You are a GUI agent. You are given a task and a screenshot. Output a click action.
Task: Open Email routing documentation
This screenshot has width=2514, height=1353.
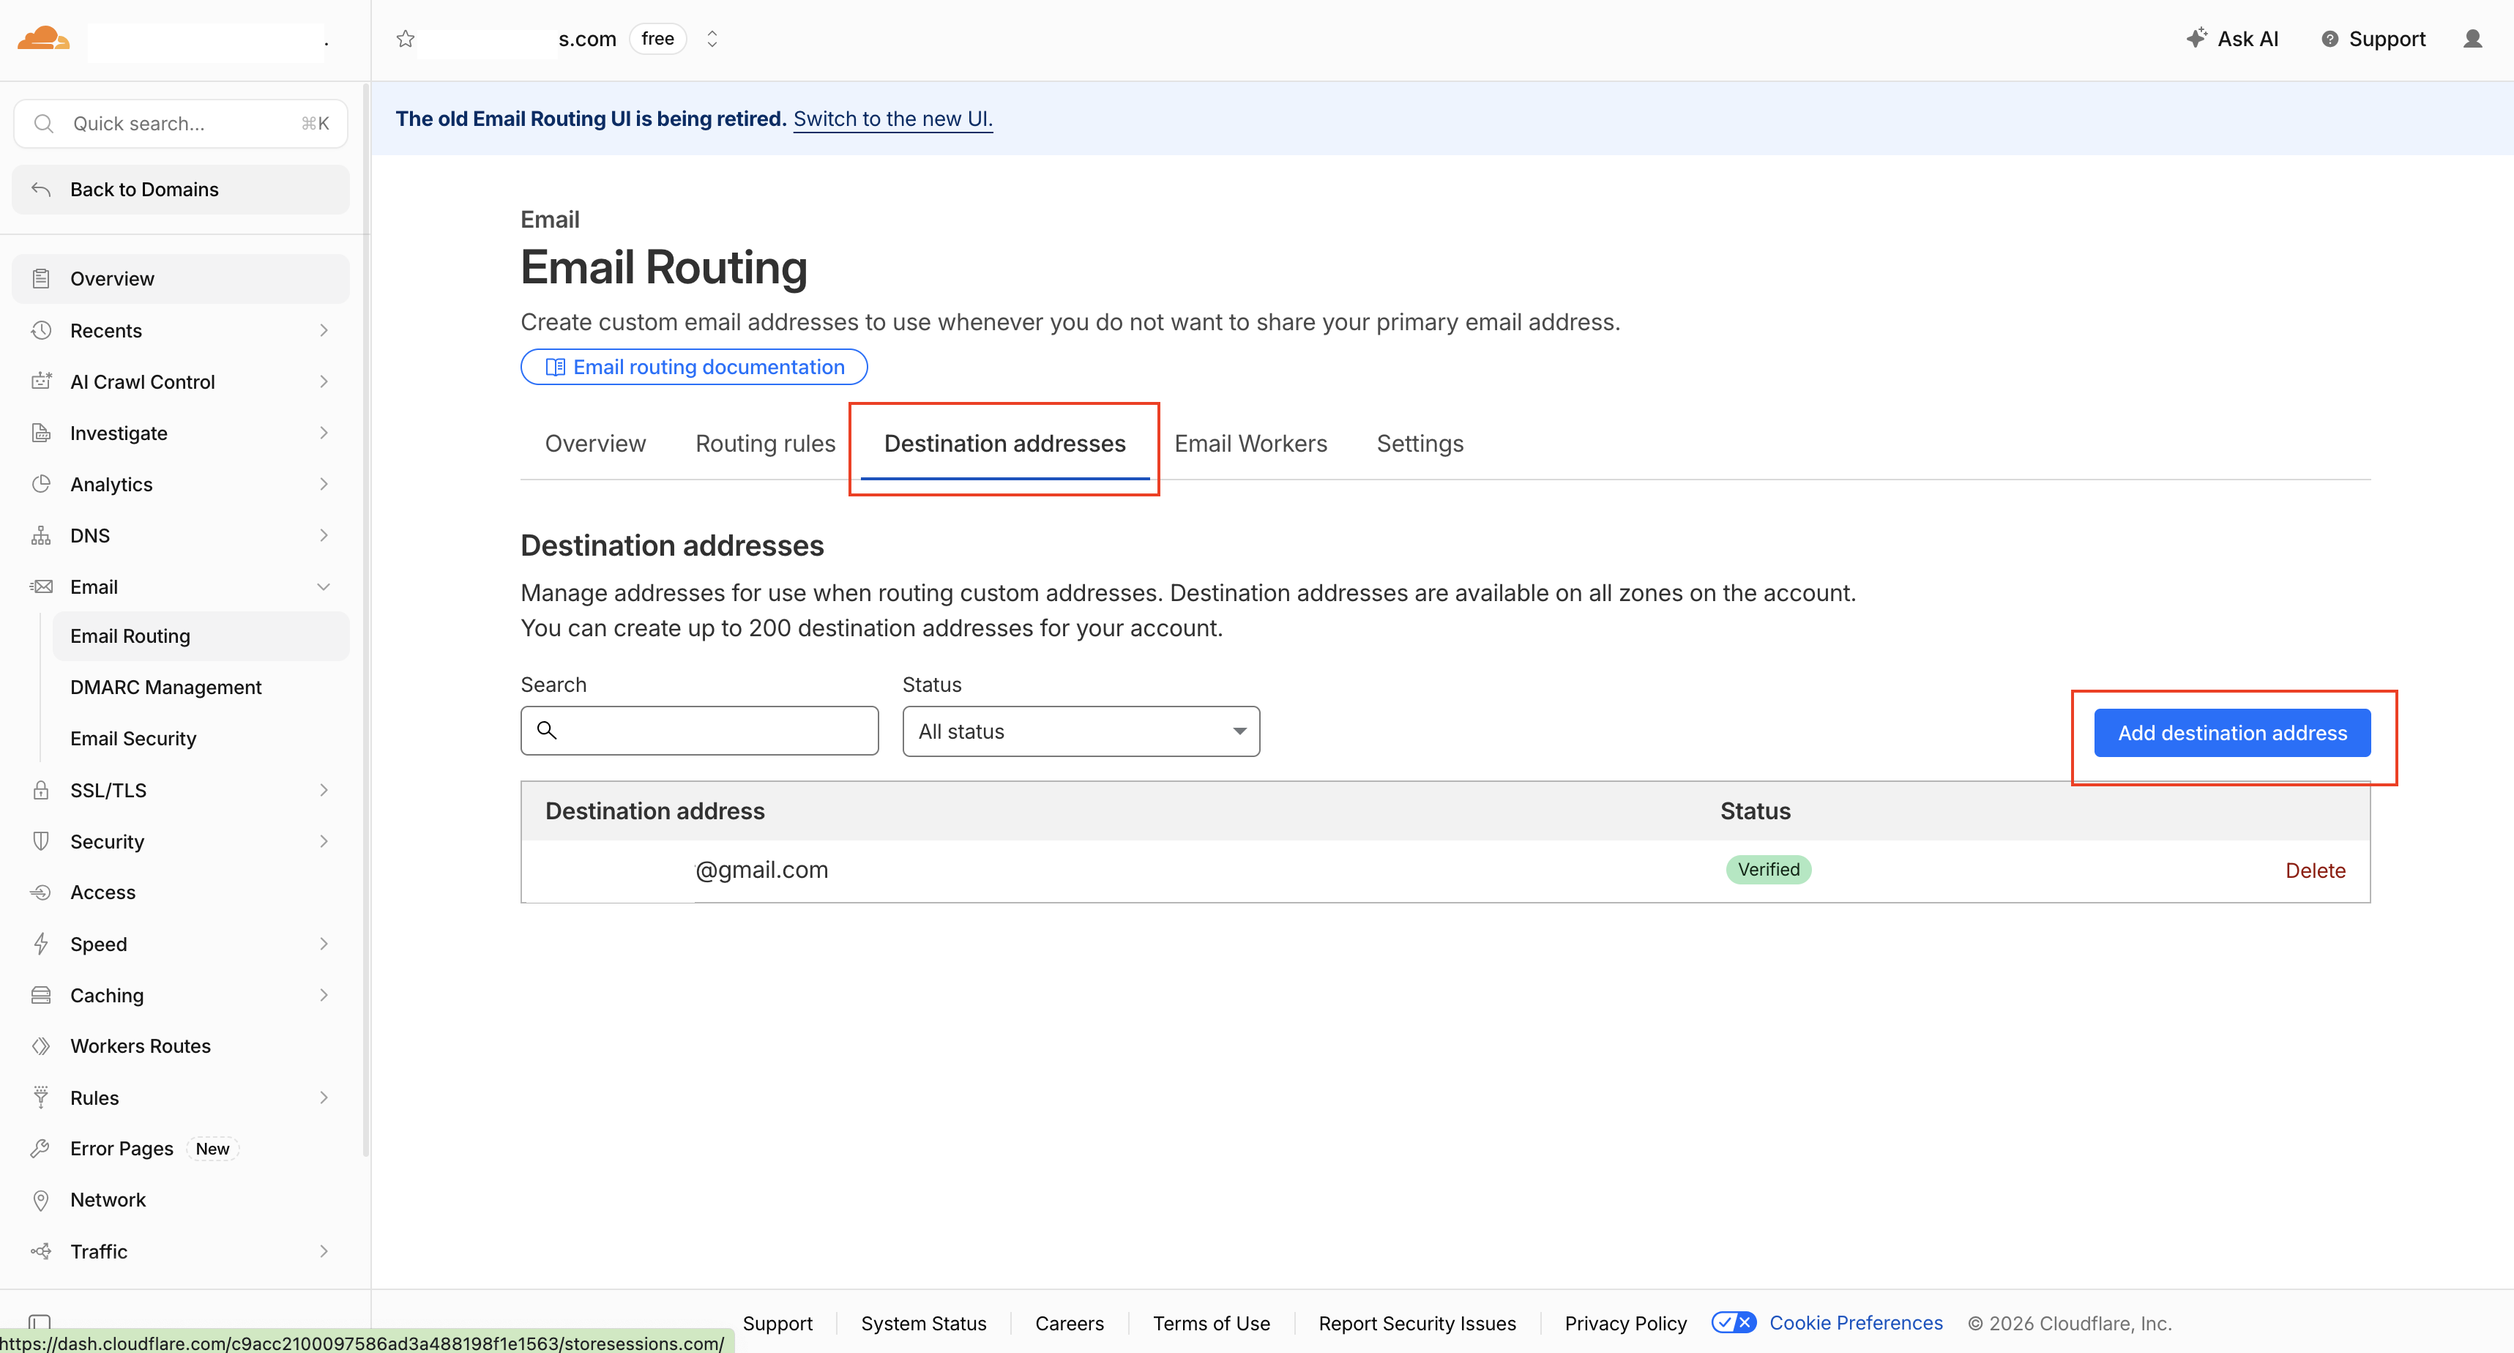[x=694, y=367]
